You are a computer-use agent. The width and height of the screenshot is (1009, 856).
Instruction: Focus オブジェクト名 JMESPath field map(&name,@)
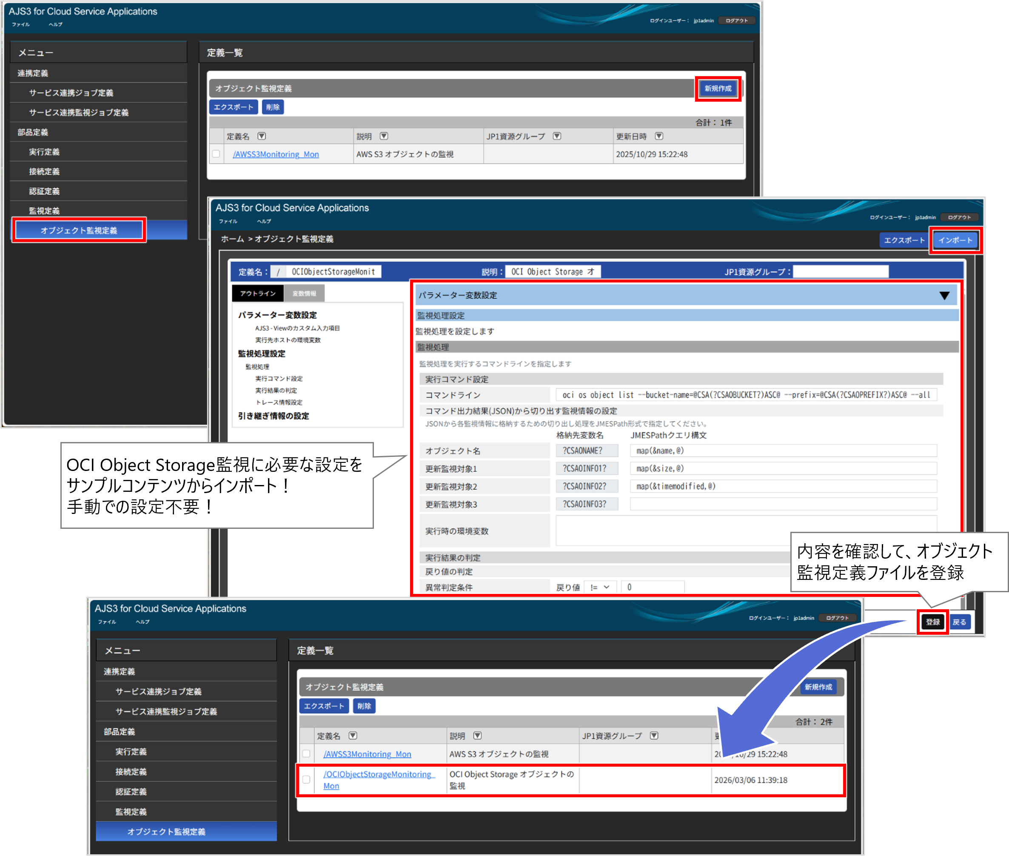pos(784,451)
